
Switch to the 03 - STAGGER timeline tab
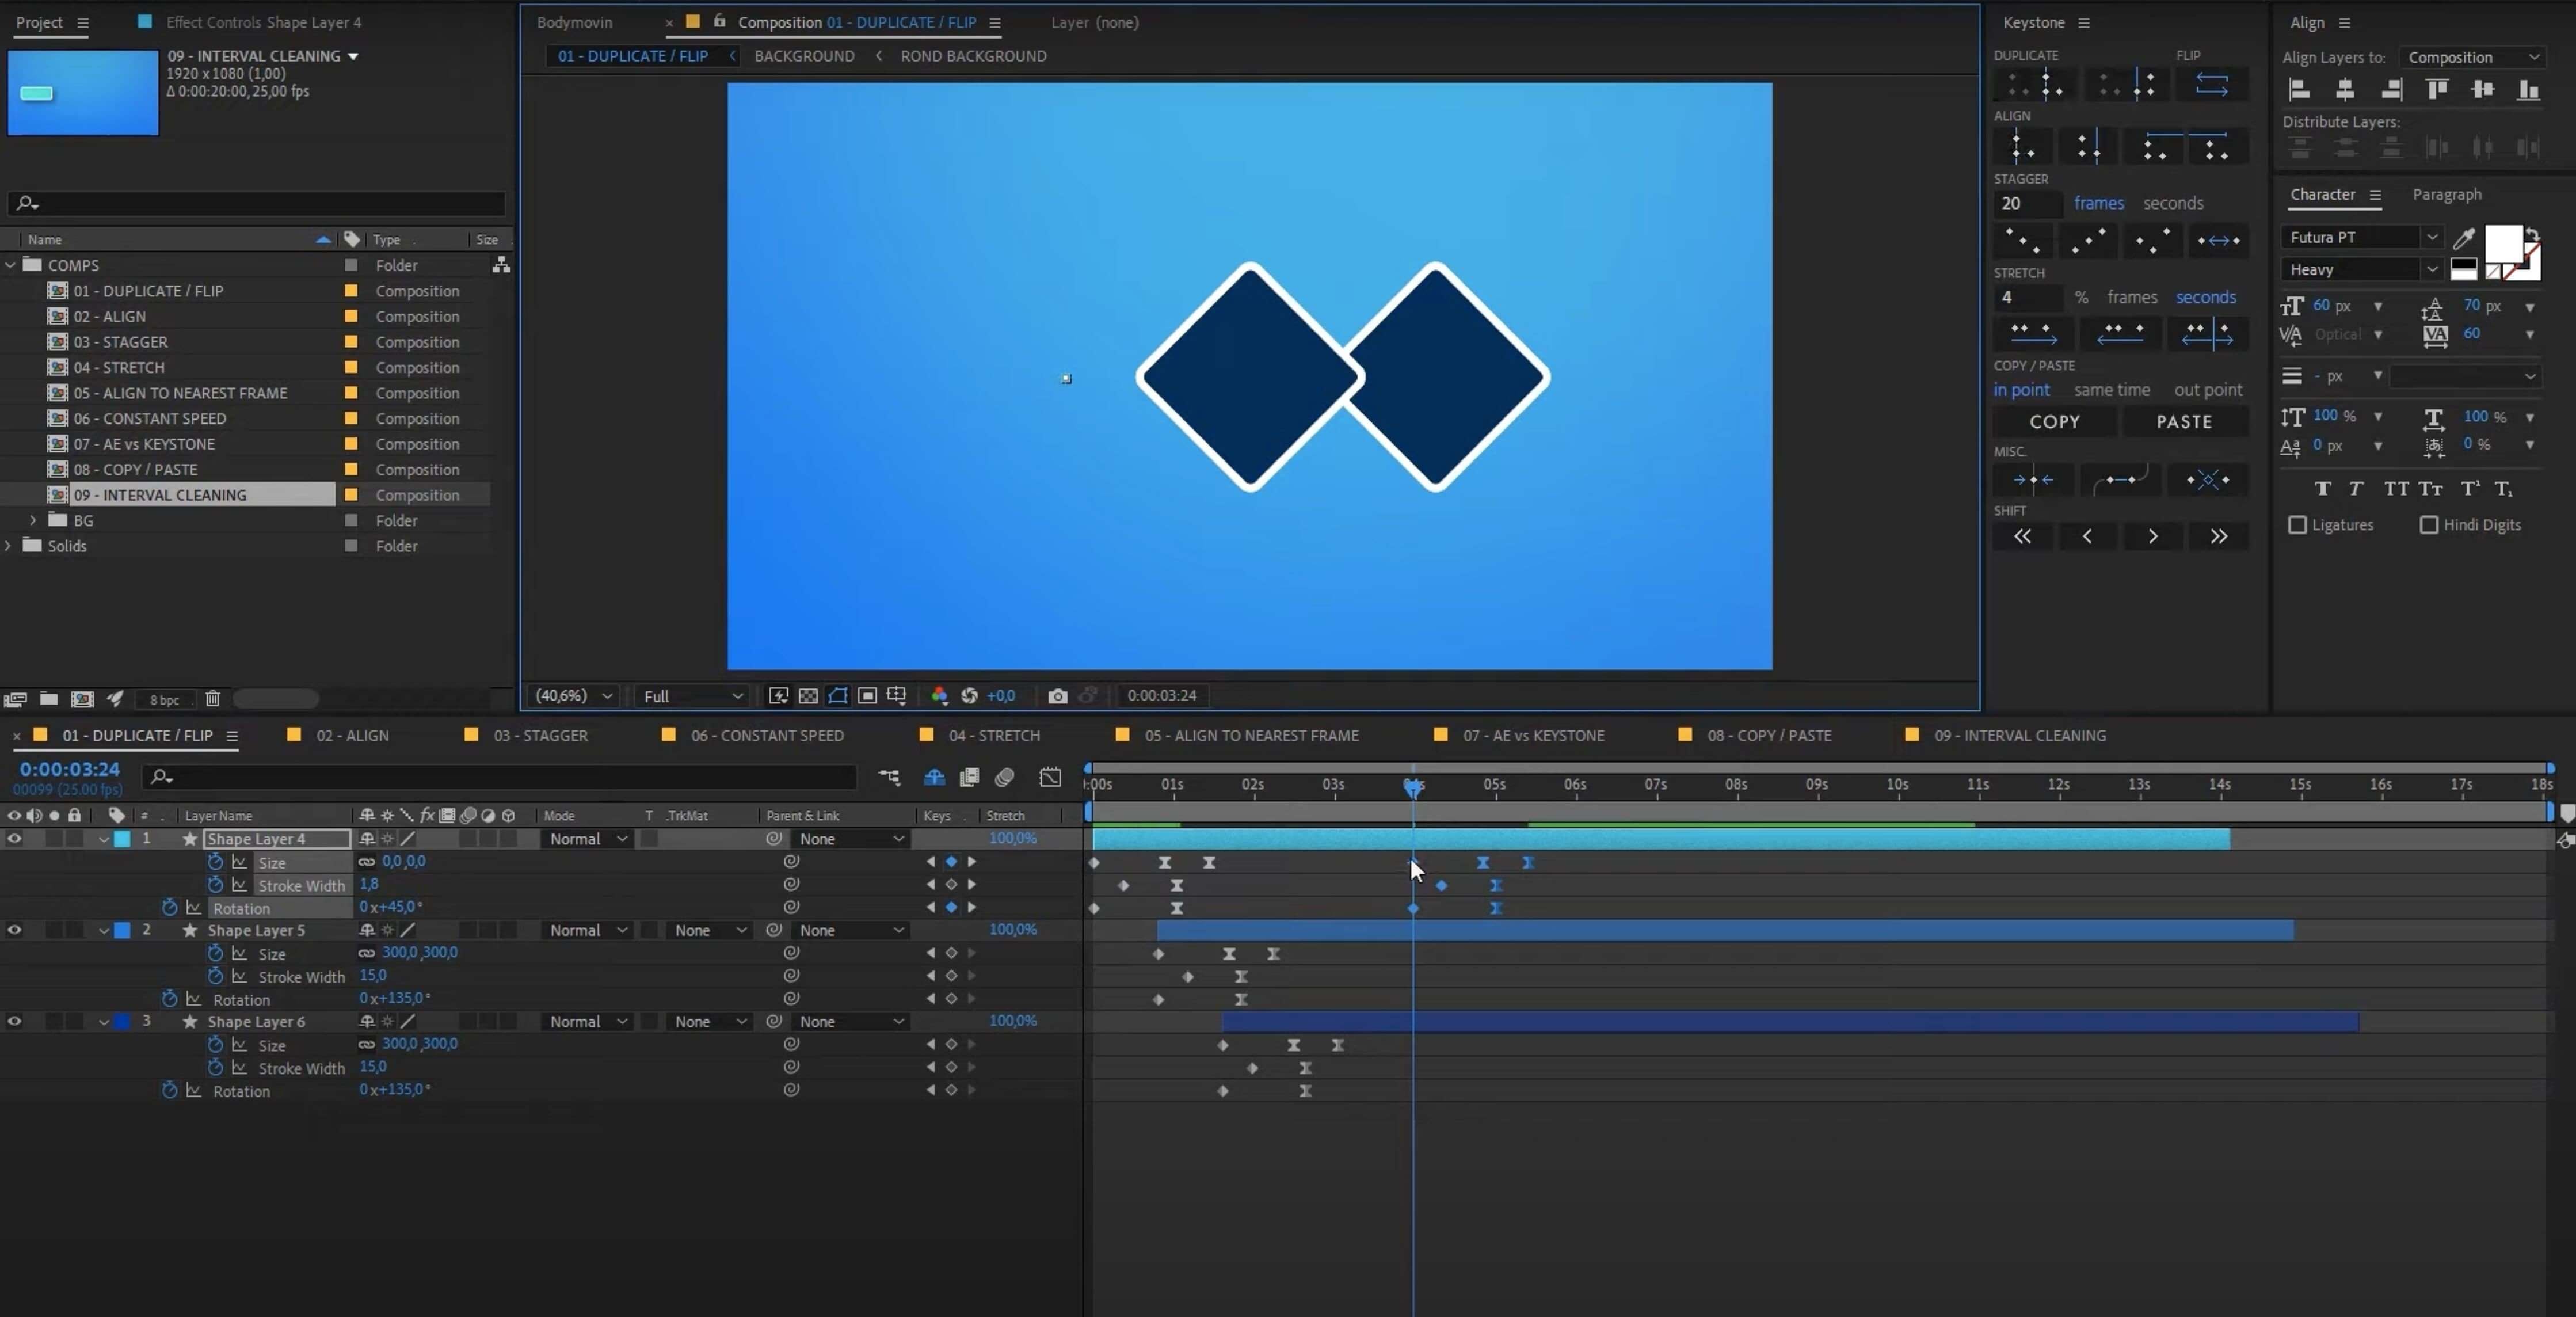point(540,735)
